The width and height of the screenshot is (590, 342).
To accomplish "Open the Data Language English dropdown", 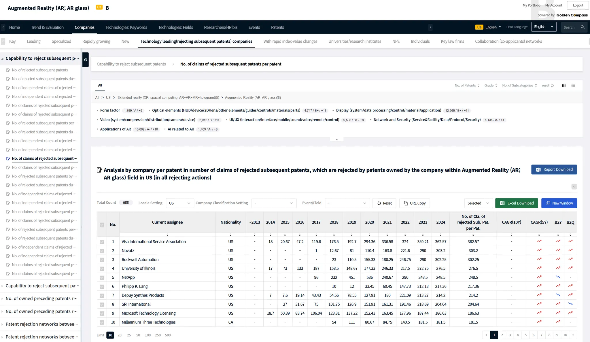I will tap(543, 27).
